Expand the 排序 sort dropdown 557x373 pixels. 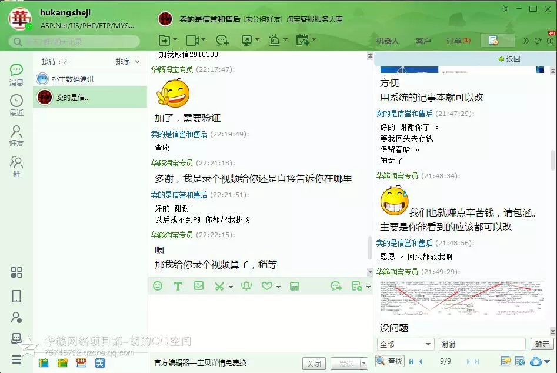[128, 62]
